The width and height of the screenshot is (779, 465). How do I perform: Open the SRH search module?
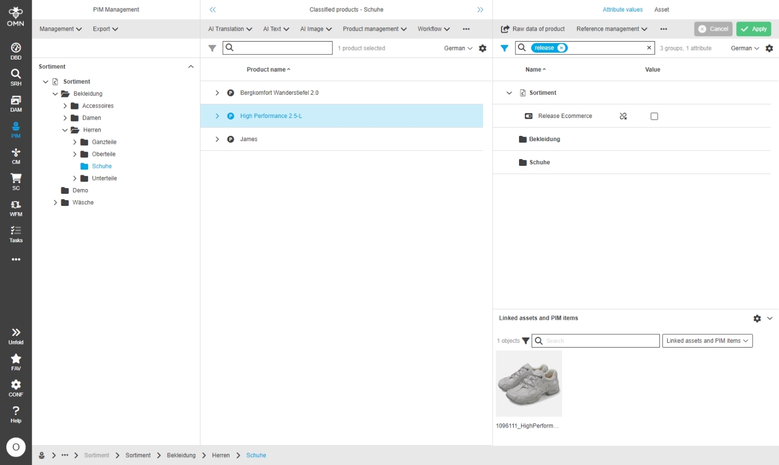[16, 77]
